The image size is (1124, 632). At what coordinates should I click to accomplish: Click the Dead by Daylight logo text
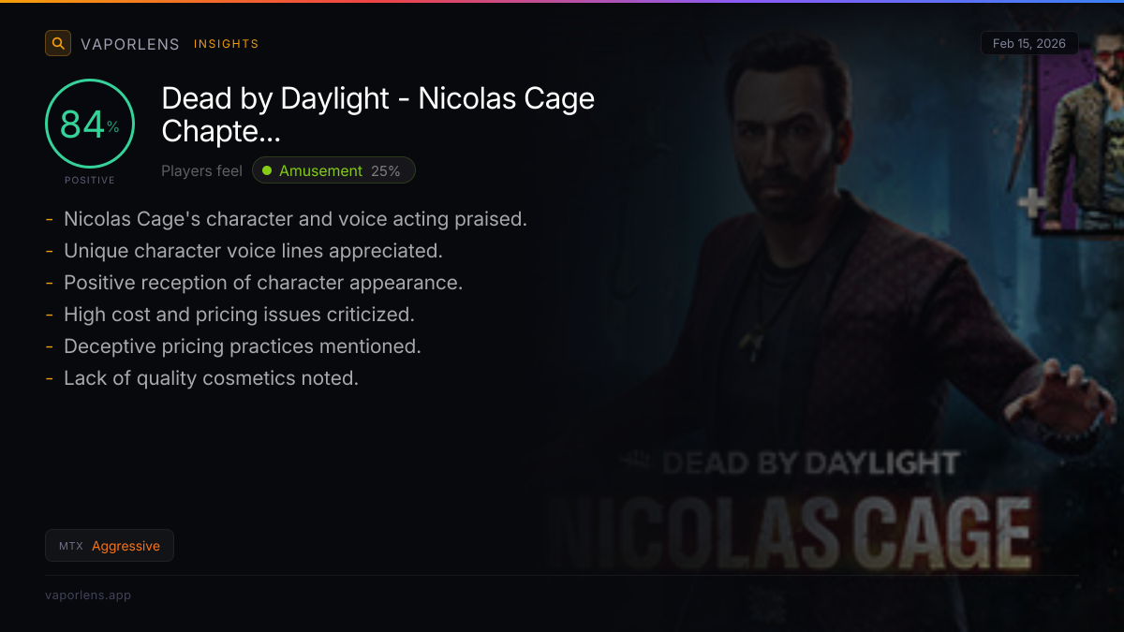coord(790,463)
